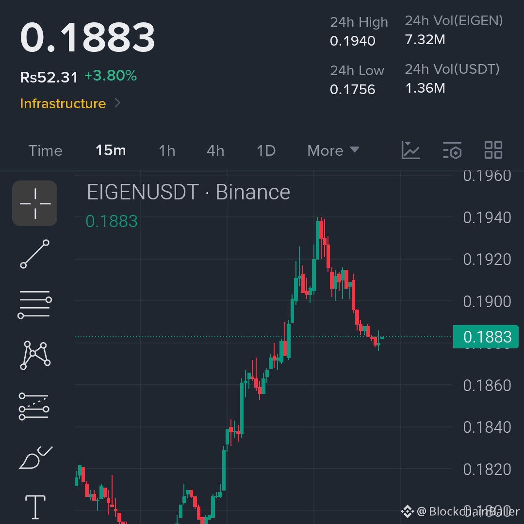This screenshot has width=524, height=524.
Task: Click the 24h High label
Action: (x=359, y=22)
